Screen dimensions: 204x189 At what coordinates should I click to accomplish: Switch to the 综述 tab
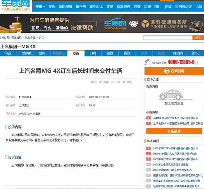click(x=8, y=53)
